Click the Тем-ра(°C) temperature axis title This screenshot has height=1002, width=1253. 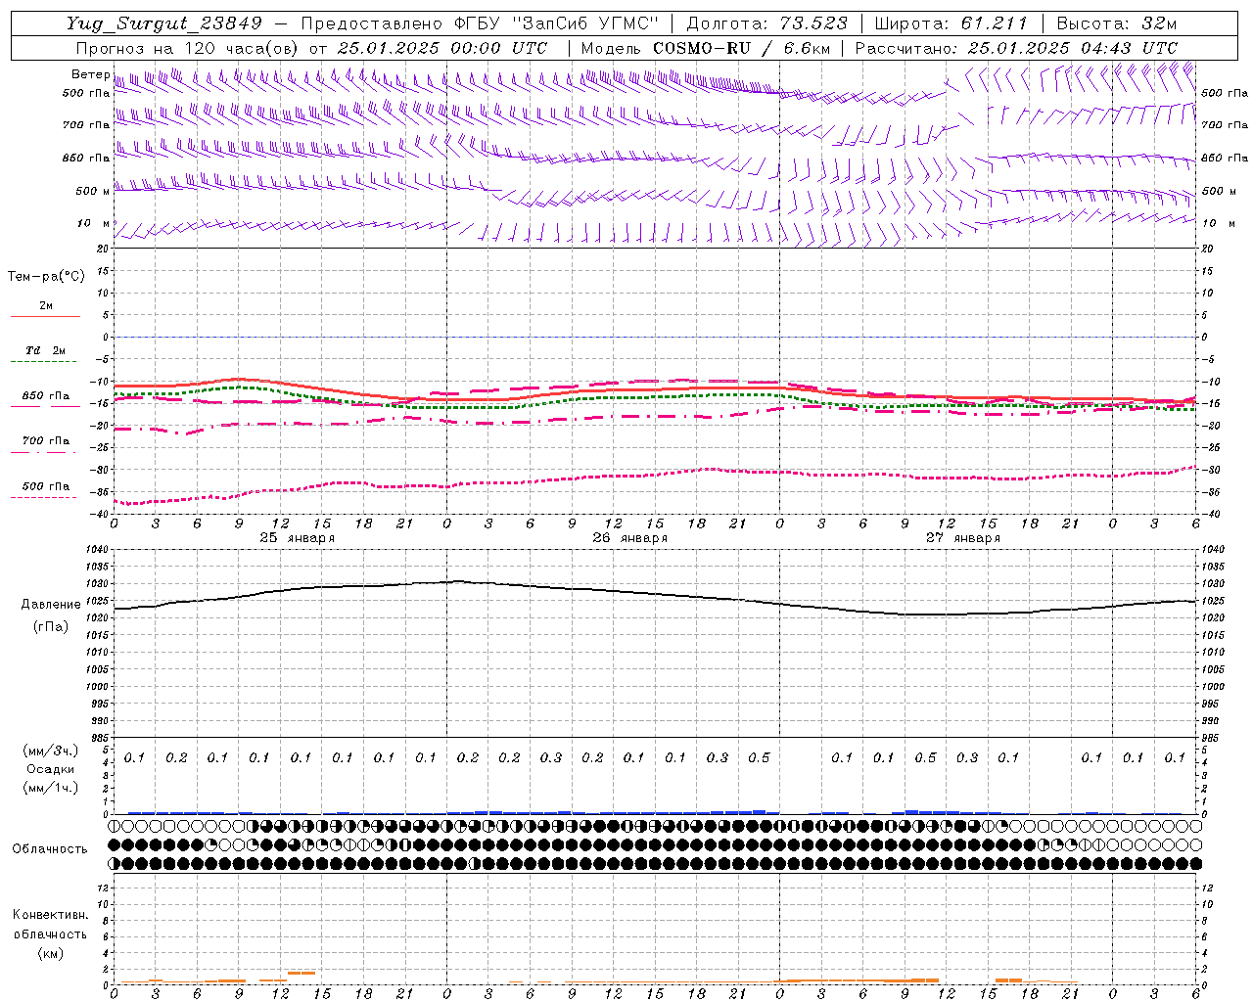(46, 276)
